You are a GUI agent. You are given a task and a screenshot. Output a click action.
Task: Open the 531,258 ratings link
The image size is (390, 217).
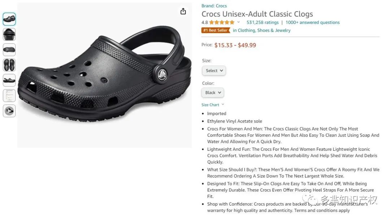click(x=263, y=22)
